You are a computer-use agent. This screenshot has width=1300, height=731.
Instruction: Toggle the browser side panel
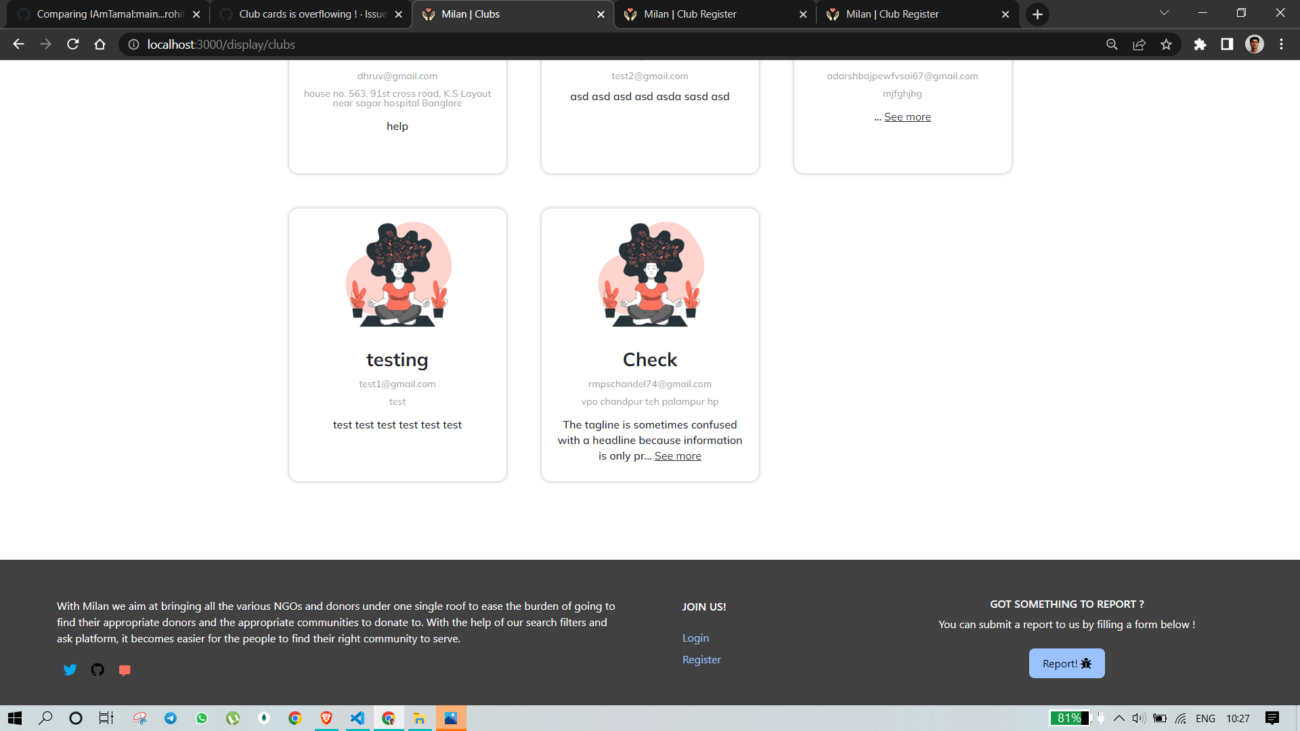point(1227,45)
